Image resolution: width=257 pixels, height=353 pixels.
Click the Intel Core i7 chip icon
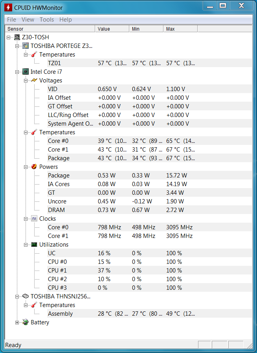(26, 71)
